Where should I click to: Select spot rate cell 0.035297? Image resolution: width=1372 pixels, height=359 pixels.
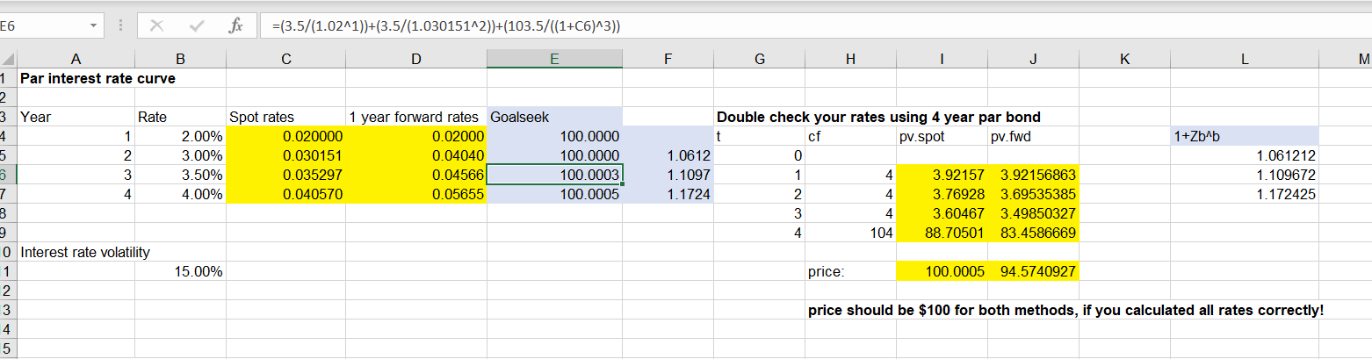click(285, 175)
